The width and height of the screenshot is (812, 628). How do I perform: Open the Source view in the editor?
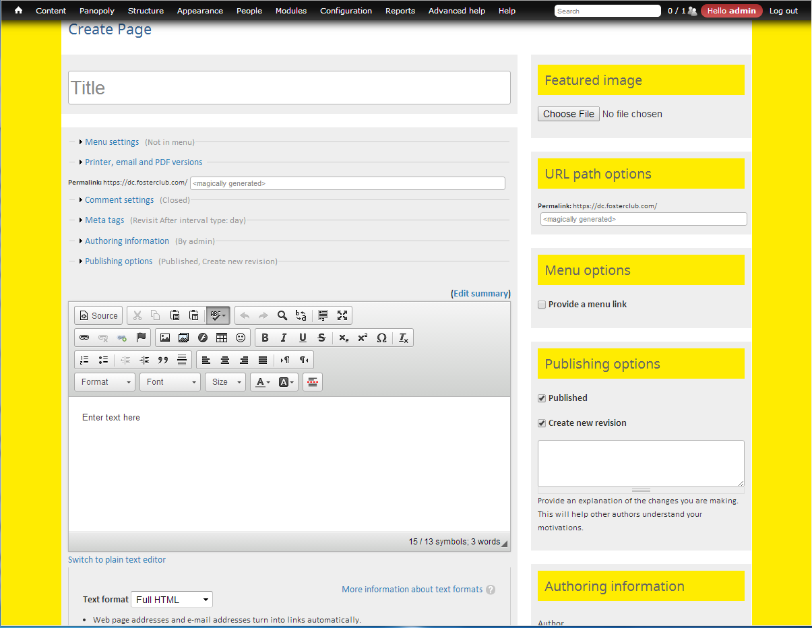(98, 315)
